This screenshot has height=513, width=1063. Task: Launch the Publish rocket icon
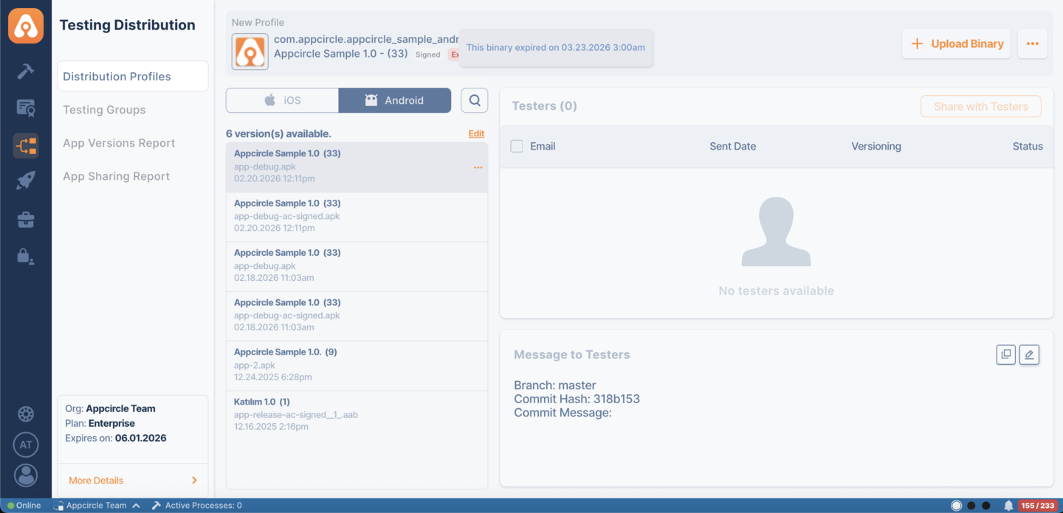pyautogui.click(x=26, y=180)
